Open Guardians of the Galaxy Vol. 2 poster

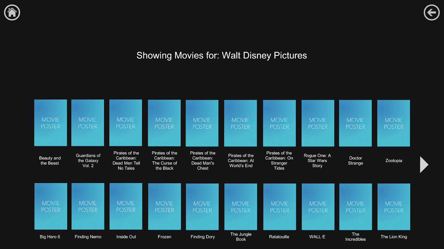pyautogui.click(x=88, y=123)
